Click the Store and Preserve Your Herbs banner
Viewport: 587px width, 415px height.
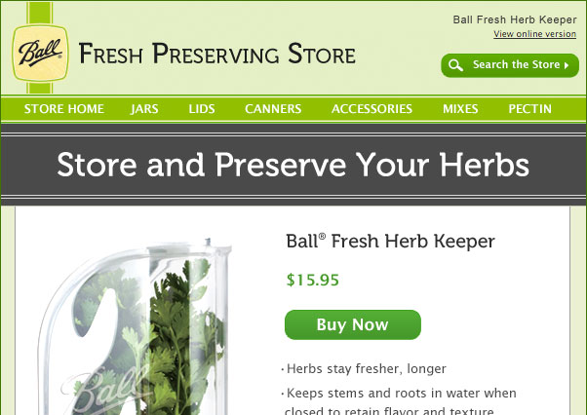pos(293,165)
